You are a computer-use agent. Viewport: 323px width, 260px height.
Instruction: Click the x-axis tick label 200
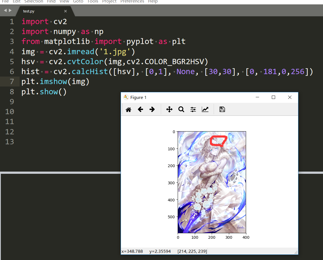pyautogui.click(x=212, y=237)
